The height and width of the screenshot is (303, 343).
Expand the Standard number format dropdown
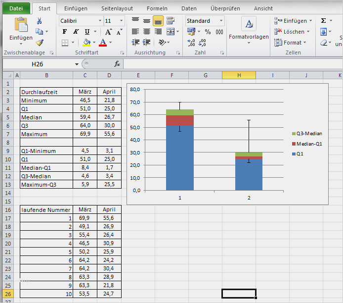221,21
